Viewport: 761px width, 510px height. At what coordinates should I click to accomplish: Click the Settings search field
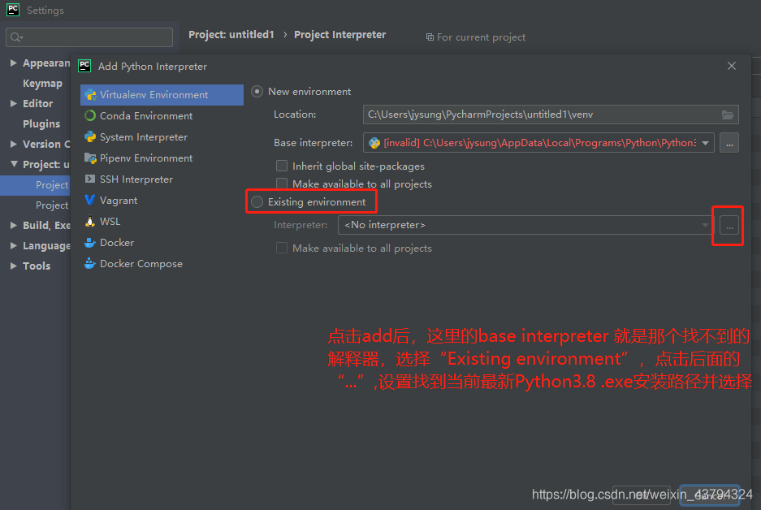pyautogui.click(x=89, y=37)
